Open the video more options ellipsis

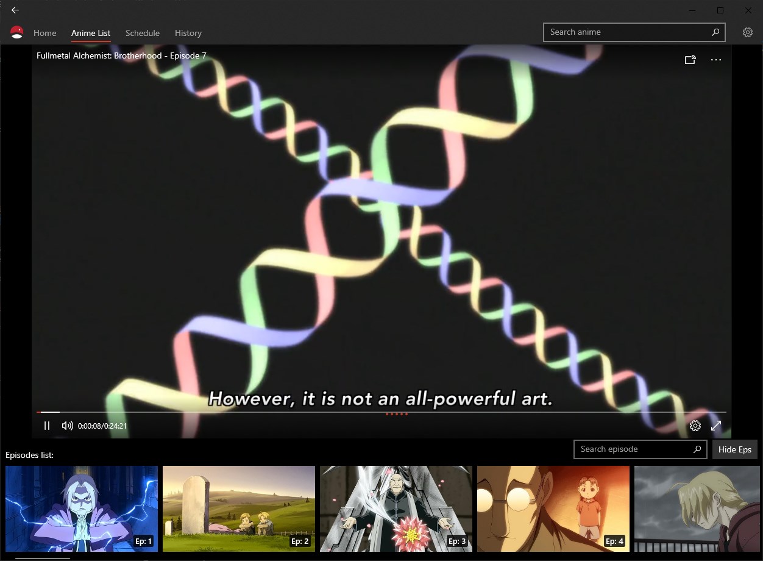tap(716, 60)
